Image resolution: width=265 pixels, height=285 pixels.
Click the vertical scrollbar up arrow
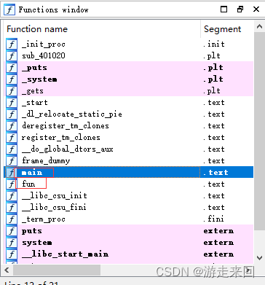click(259, 26)
